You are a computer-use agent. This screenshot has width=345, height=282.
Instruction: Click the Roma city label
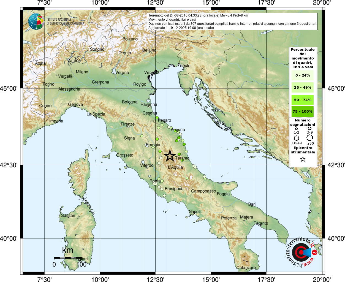(155, 181)
